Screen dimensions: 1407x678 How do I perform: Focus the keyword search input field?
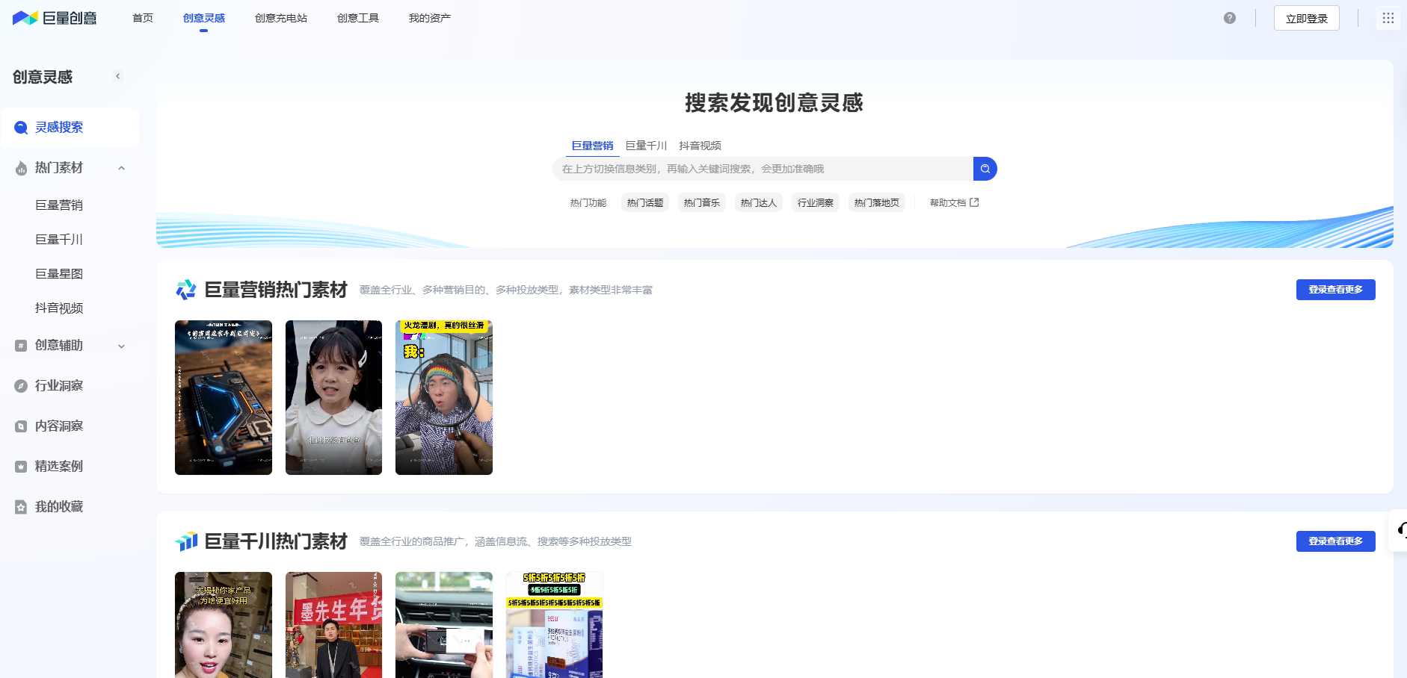click(763, 169)
